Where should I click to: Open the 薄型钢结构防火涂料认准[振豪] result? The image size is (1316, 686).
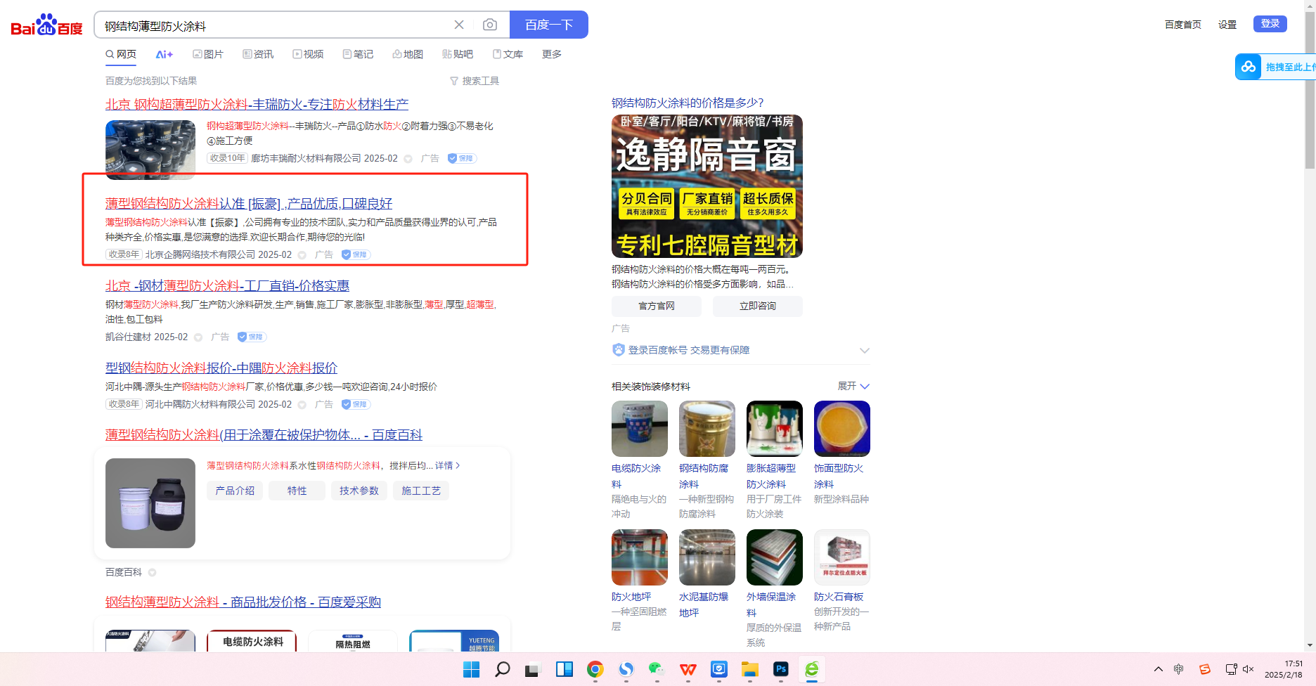(249, 204)
